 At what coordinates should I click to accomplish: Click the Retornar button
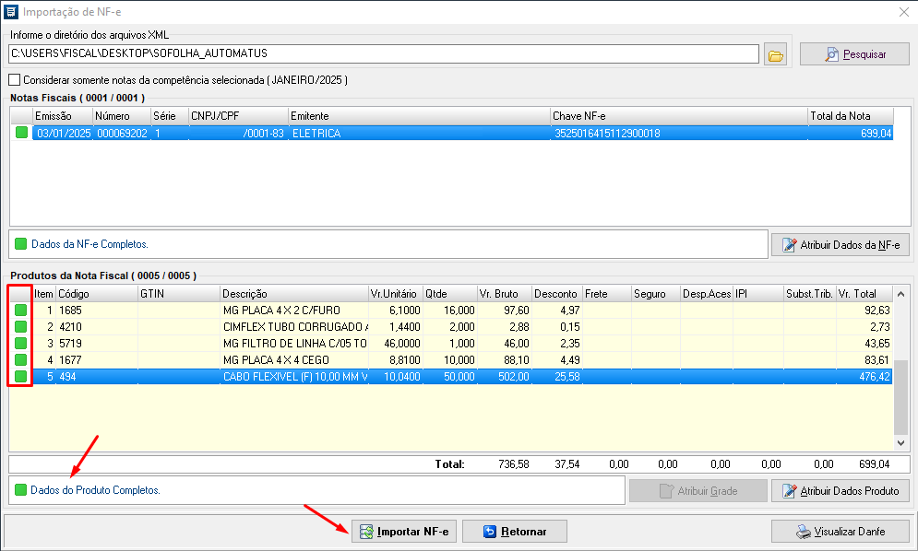point(514,532)
